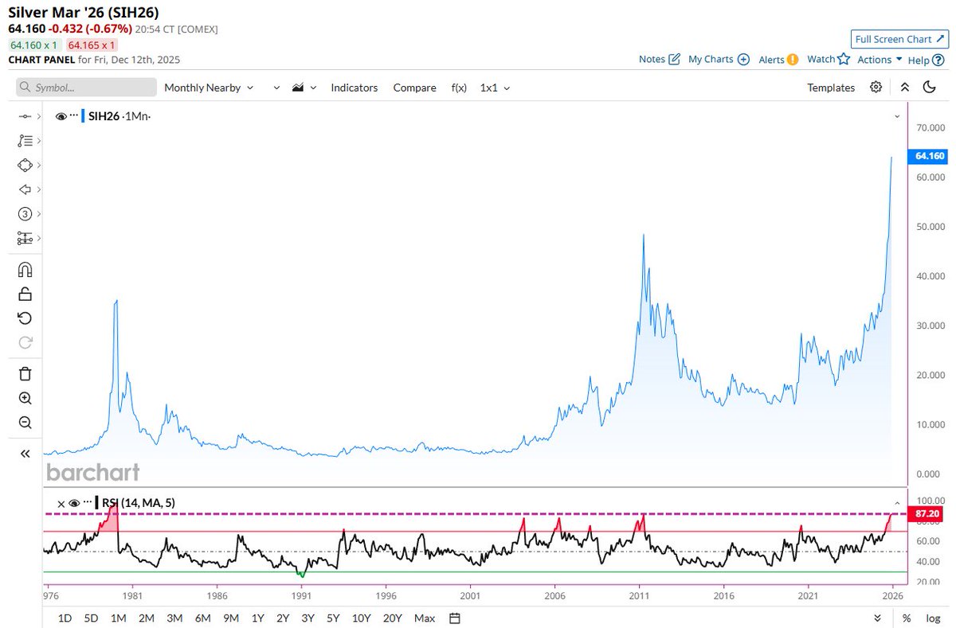Open chart settings gear

876,88
